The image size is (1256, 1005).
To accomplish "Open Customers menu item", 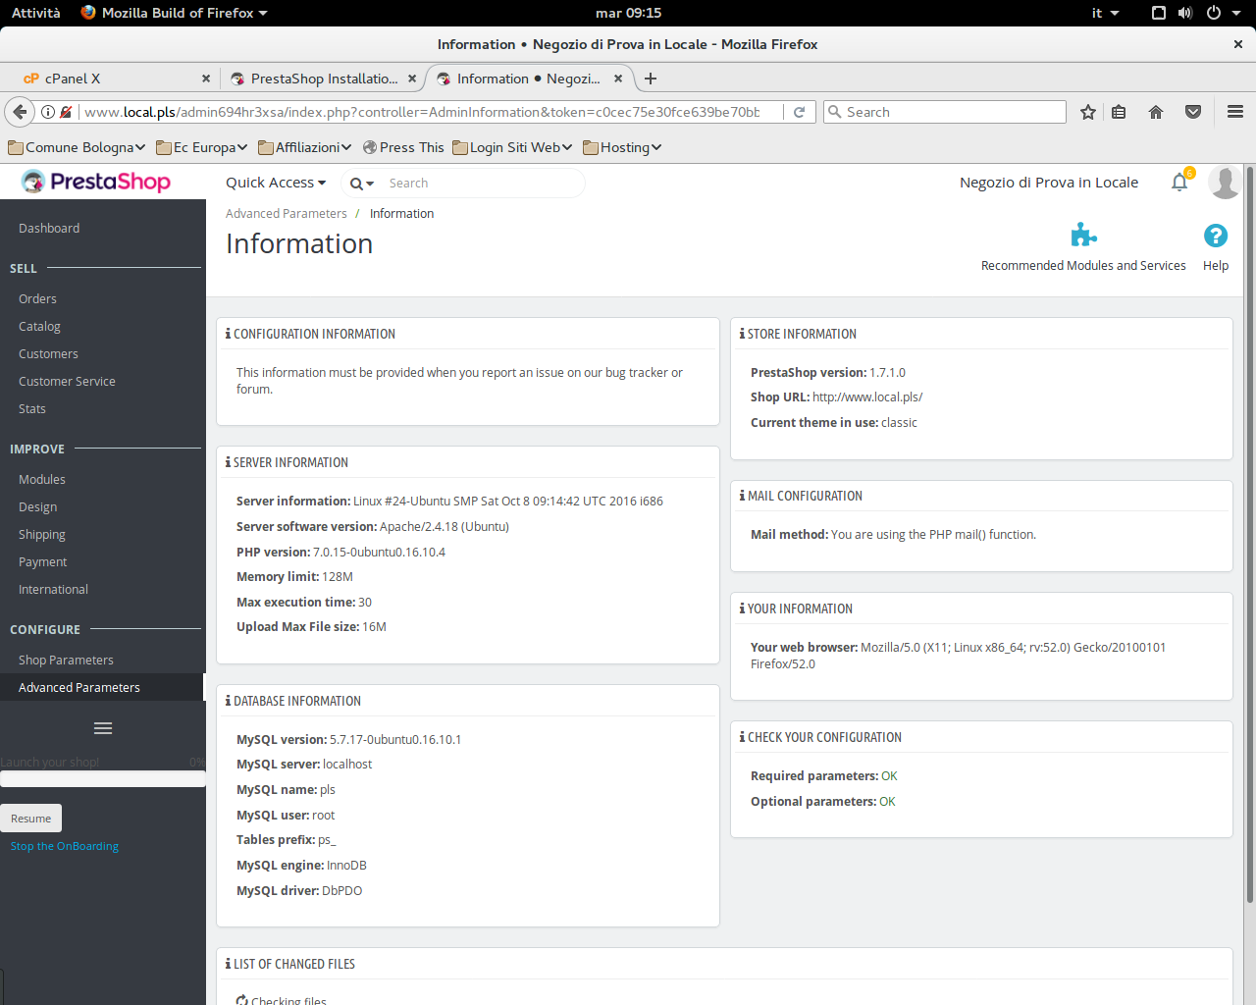I will pos(48,353).
